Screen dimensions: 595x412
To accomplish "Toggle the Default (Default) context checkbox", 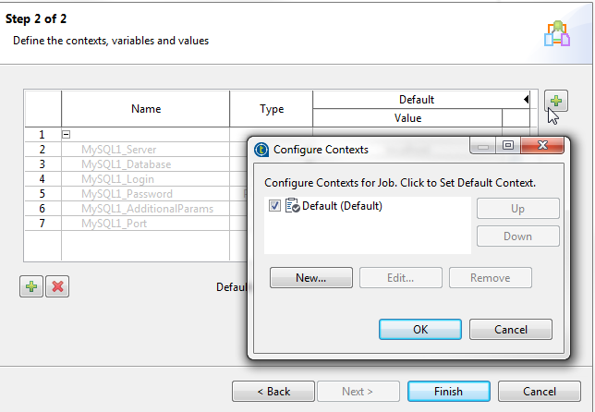I will [x=275, y=206].
